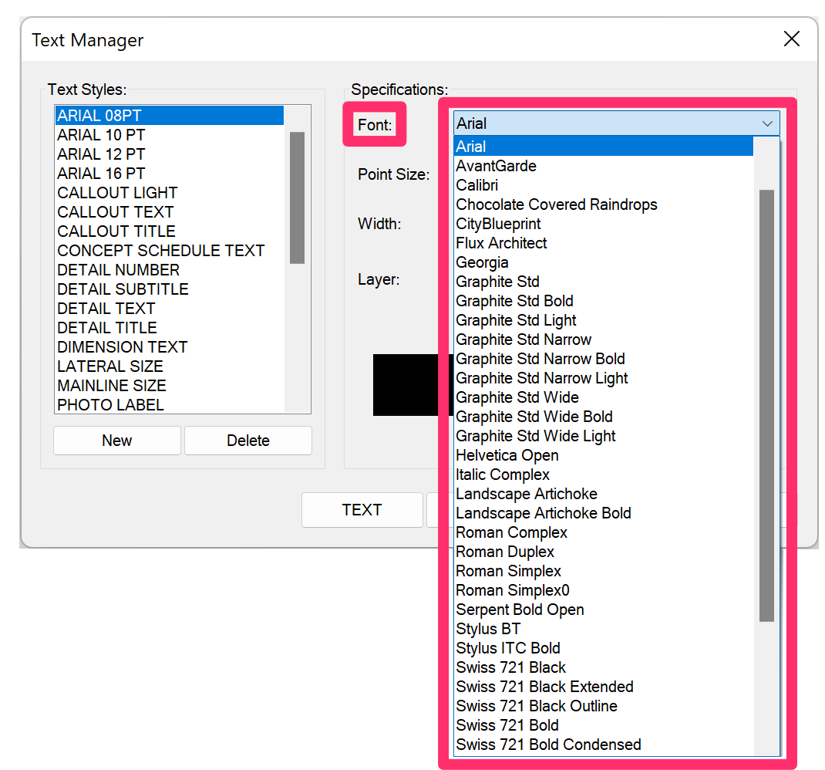Pick Roman Simplex0 font
The height and width of the screenshot is (770, 825).
tap(604, 590)
